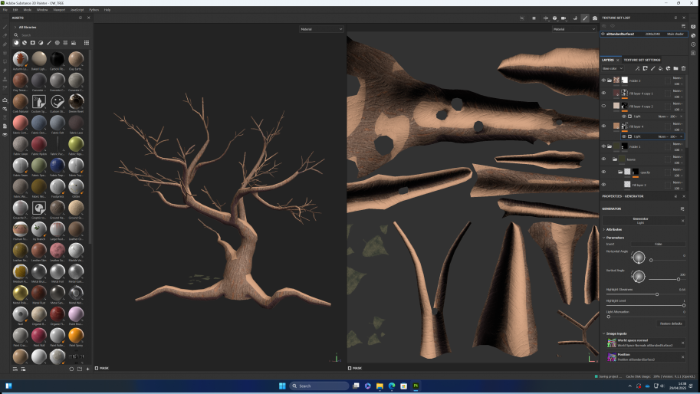Viewport: 700px width, 394px height.
Task: Toggle visibility of Folder 2
Action: [603, 80]
